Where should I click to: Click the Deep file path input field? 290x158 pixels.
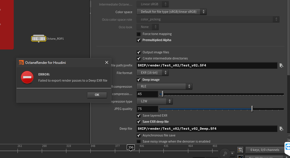pos(207,129)
